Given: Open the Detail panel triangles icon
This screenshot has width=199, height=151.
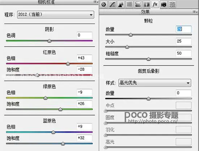Looking at the screenshot, I should (x=121, y=4).
